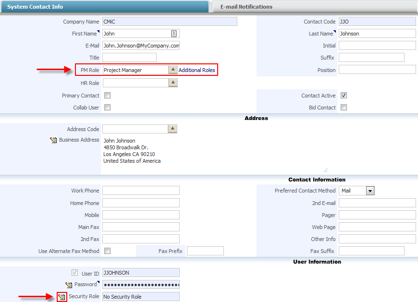This screenshot has height=302, width=418.
Task: Toggle the Use Alternate Fax Method checkbox
Action: [107, 251]
